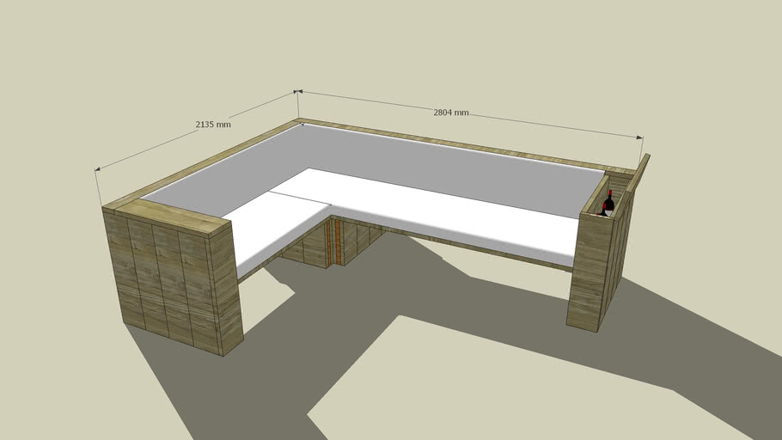This screenshot has width=782, height=440.
Task: Select the long white seat cushion
Action: pyautogui.click(x=447, y=211)
